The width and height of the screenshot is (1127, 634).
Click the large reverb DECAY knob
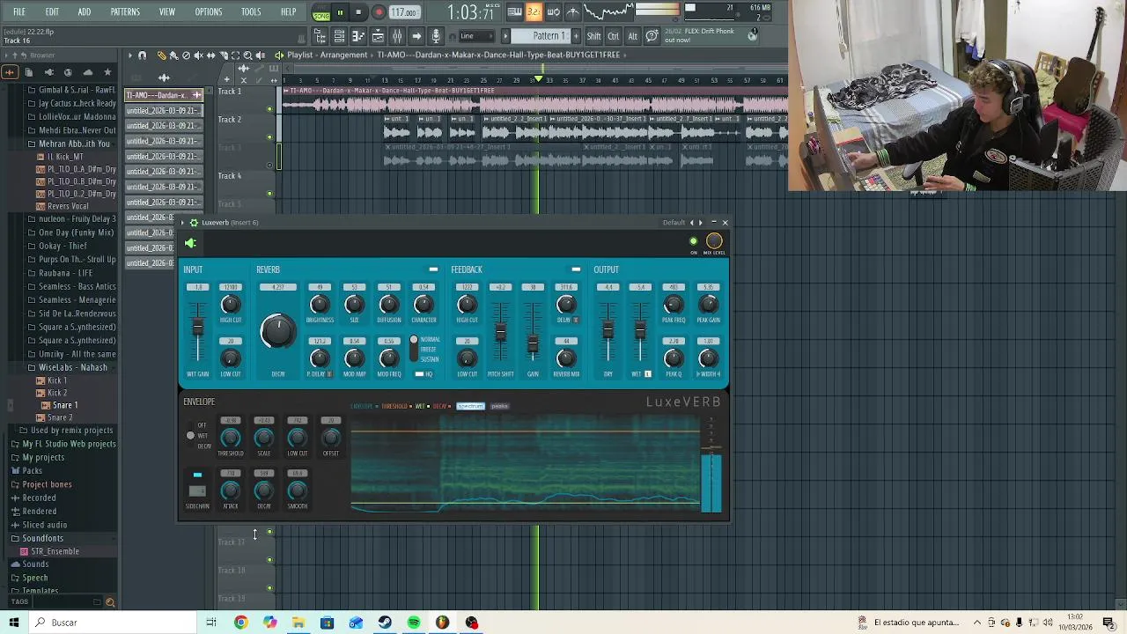coord(277,331)
